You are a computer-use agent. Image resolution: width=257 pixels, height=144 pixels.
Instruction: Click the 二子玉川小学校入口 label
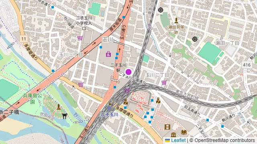[x=84, y=23]
